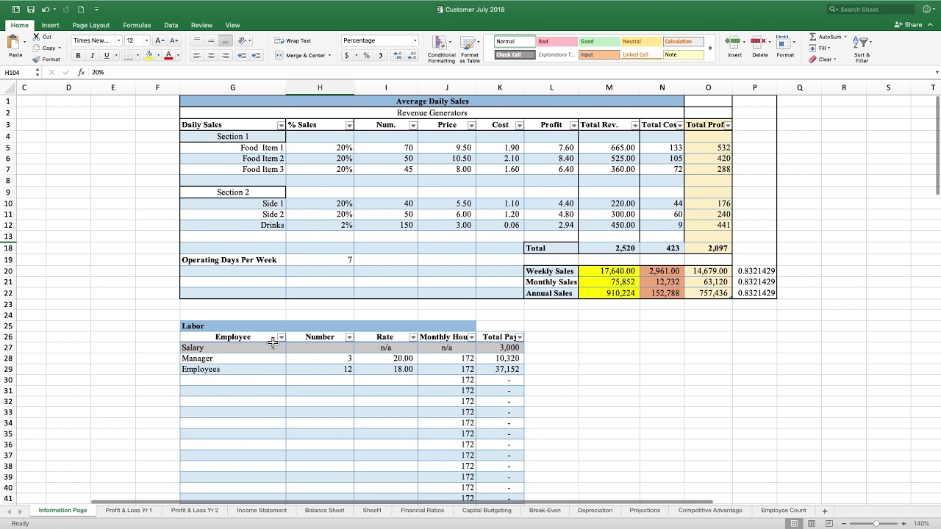This screenshot has width=941, height=529.
Task: Expand cell styles gallery arrow
Action: point(710,48)
